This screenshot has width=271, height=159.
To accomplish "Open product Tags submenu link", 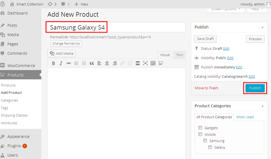I will click(4, 108).
